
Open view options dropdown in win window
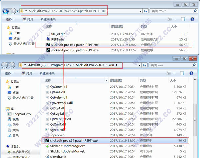tap(174, 73)
